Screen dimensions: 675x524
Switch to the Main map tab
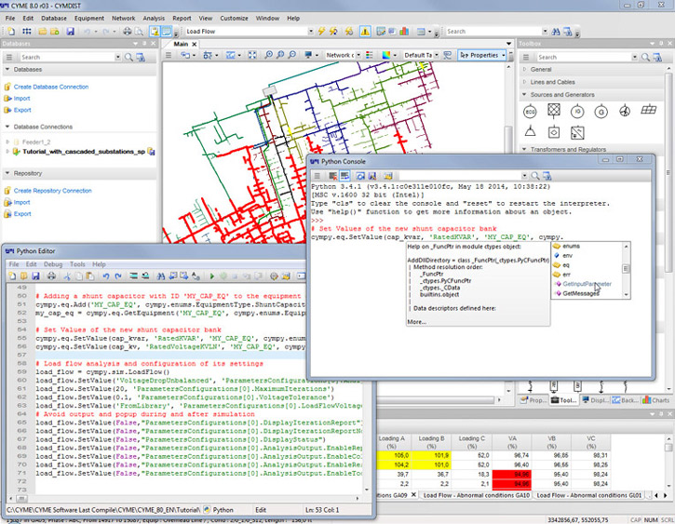click(x=180, y=44)
